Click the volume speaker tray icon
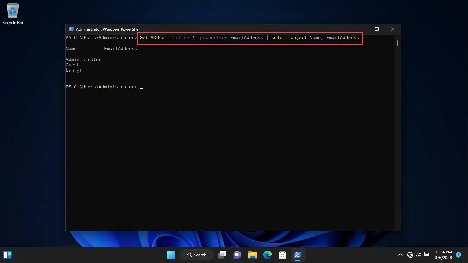The width and height of the screenshot is (468, 263). click(x=418, y=255)
